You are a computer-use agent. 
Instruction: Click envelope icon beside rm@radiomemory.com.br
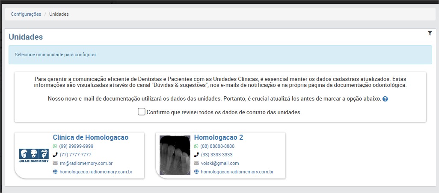pos(55,164)
